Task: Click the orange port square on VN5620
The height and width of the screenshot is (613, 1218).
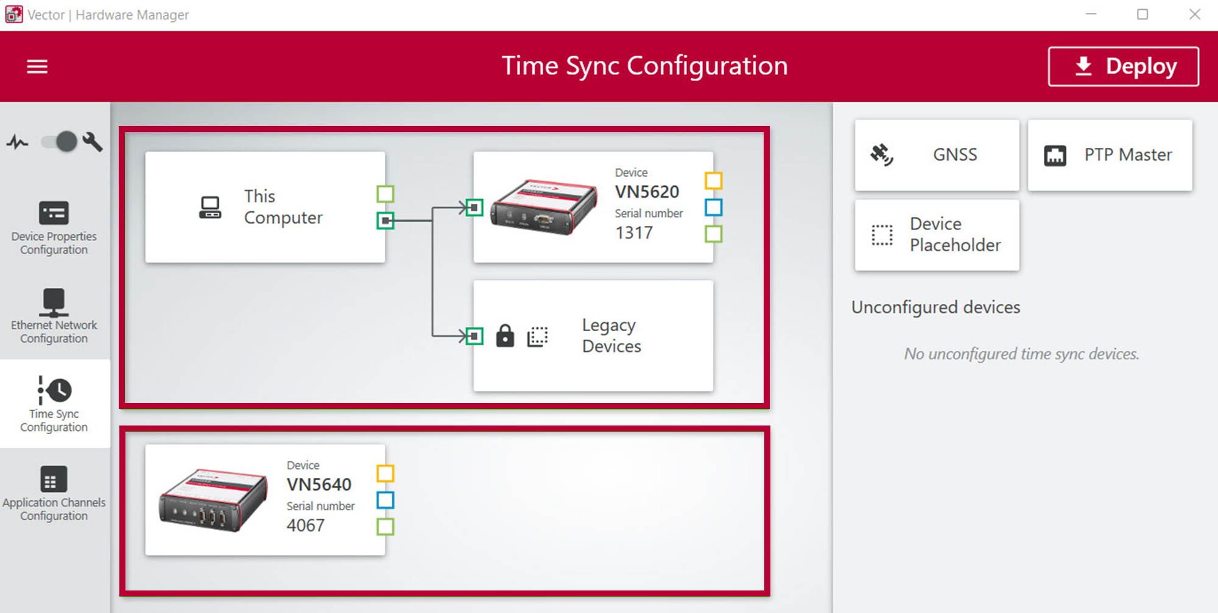Action: tap(713, 181)
